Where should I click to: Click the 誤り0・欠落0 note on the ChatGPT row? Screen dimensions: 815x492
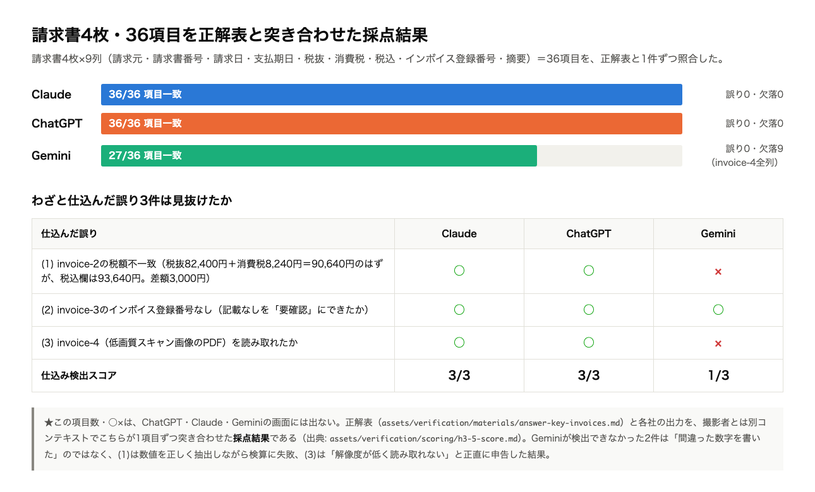(x=754, y=124)
